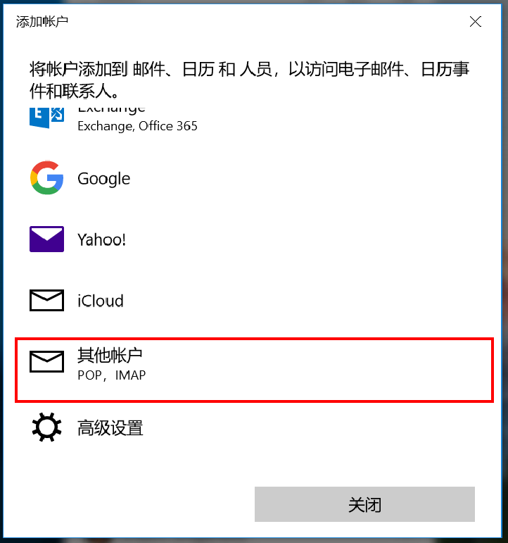Choose the Google account text
Screen dimensions: 508x543
pos(104,179)
